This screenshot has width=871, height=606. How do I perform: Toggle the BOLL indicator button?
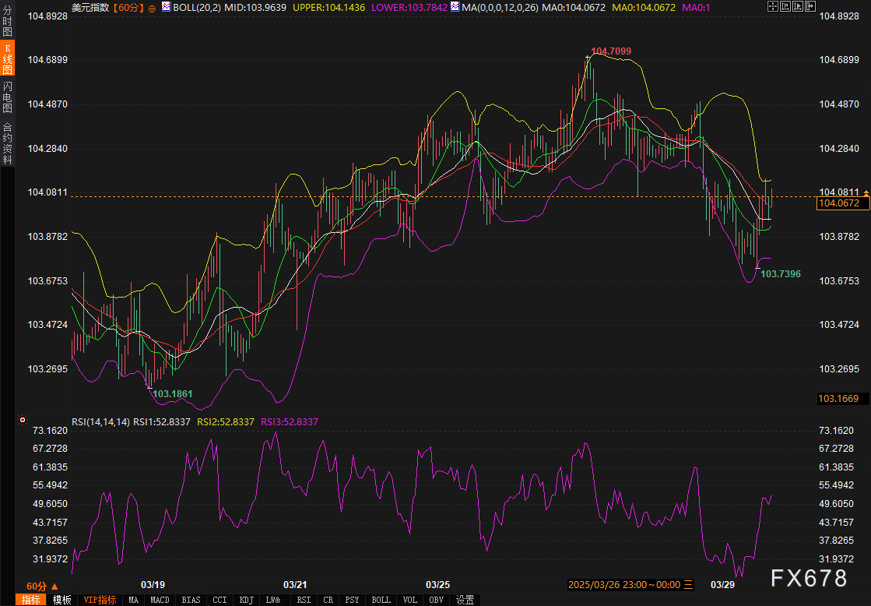coord(381,600)
